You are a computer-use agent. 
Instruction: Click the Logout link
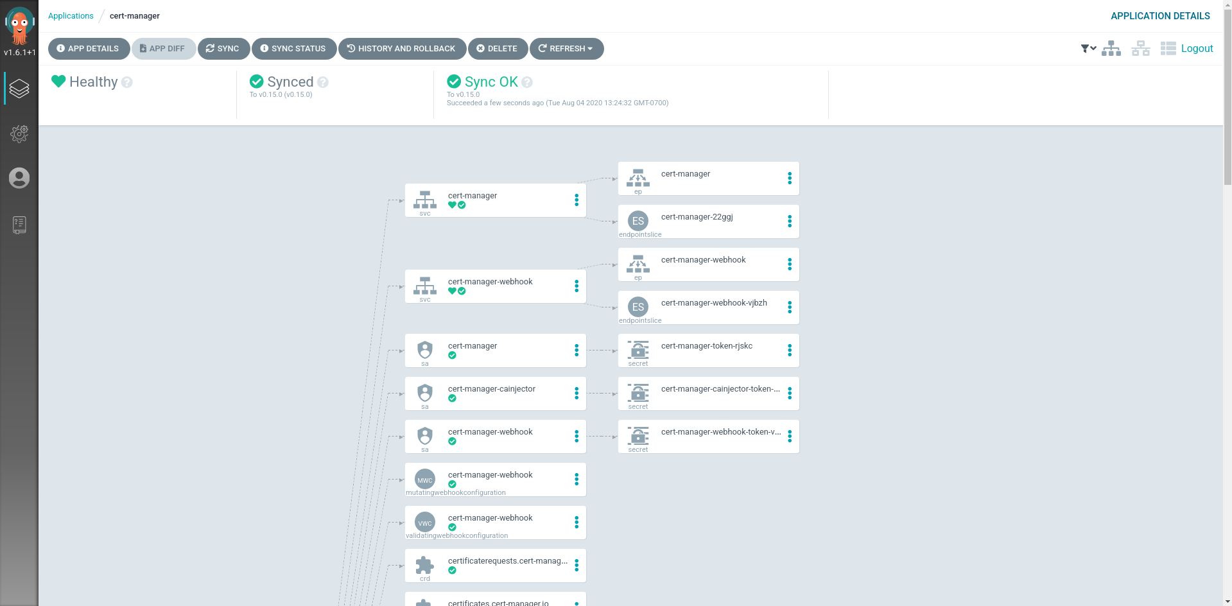(1197, 48)
